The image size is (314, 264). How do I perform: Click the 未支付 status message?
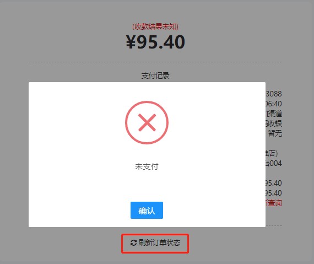[x=147, y=166]
